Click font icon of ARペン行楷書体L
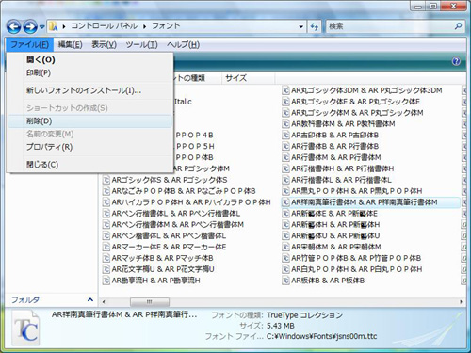Image resolution: width=471 pixels, height=353 pixels. point(106,214)
